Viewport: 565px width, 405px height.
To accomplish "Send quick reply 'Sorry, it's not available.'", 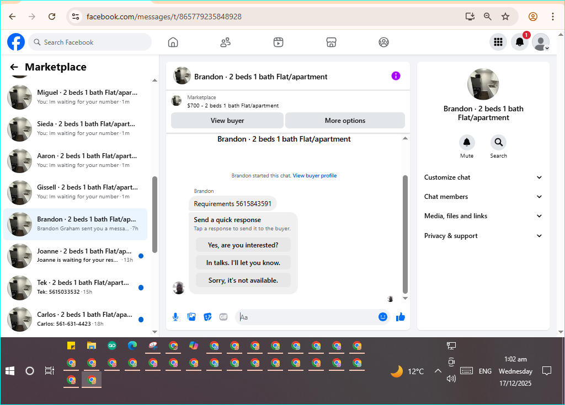I will tap(243, 280).
